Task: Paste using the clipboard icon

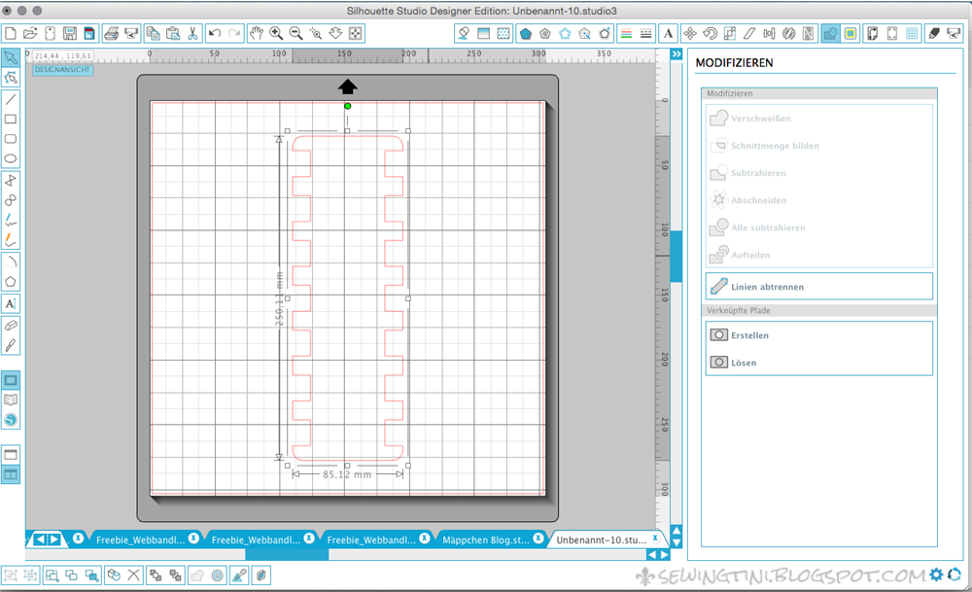Action: pos(173,33)
